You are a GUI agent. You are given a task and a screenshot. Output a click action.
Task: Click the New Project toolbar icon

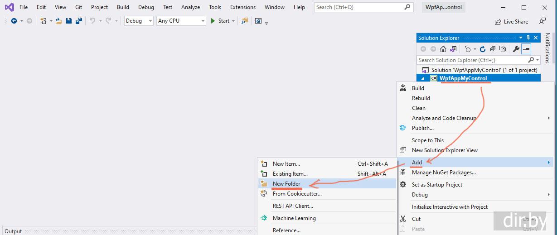tap(44, 21)
